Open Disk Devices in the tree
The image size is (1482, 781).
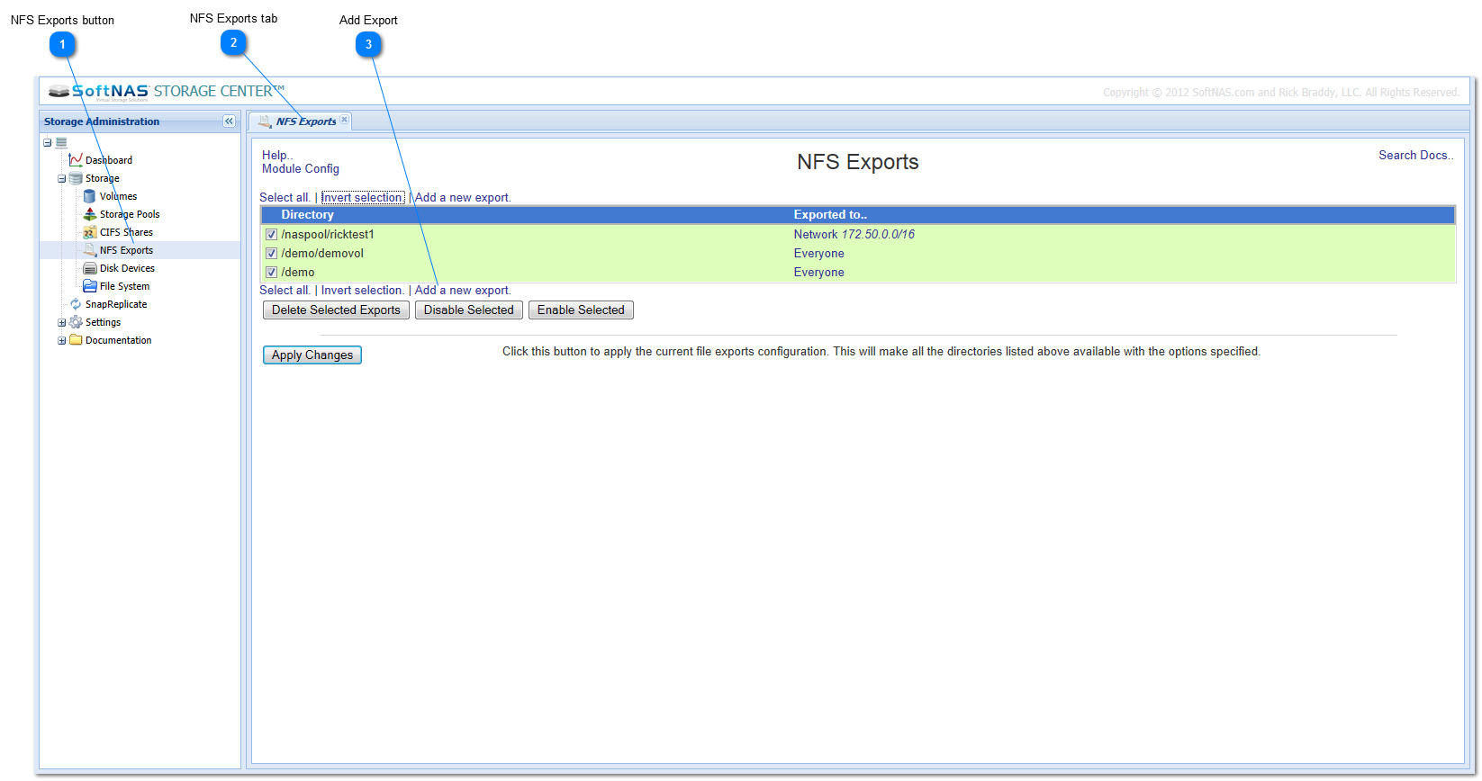pos(127,268)
